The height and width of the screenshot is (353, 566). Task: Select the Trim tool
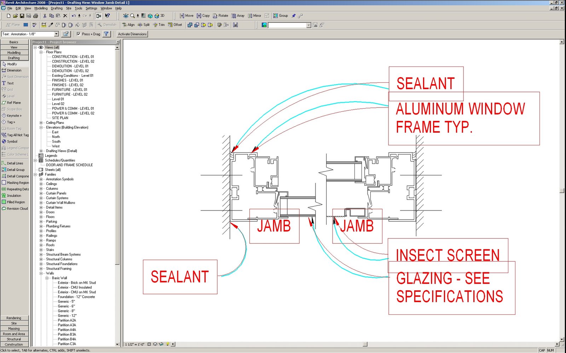(159, 25)
